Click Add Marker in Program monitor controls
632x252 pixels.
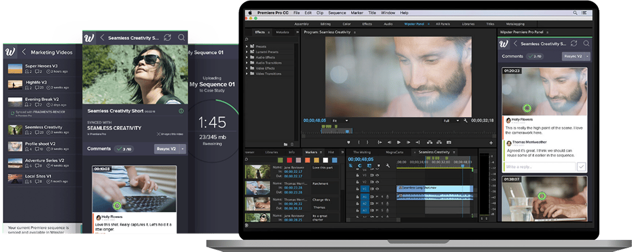tap(349, 142)
